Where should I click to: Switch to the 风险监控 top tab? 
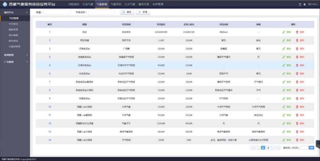click(x=74, y=4)
